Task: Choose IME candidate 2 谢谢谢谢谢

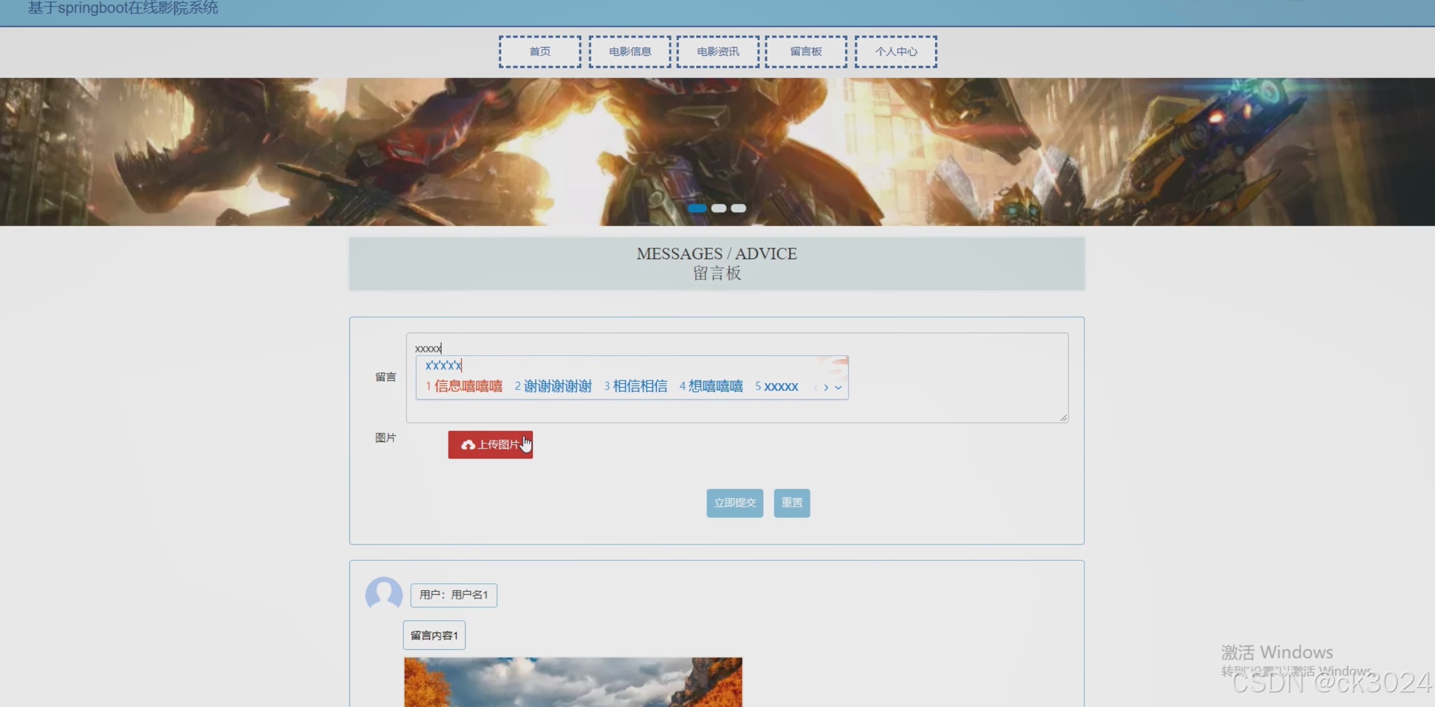Action: (553, 386)
